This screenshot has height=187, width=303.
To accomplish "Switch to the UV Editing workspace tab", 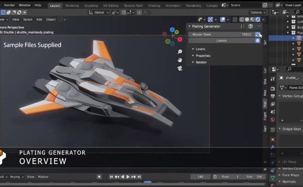I will (x=111, y=6).
